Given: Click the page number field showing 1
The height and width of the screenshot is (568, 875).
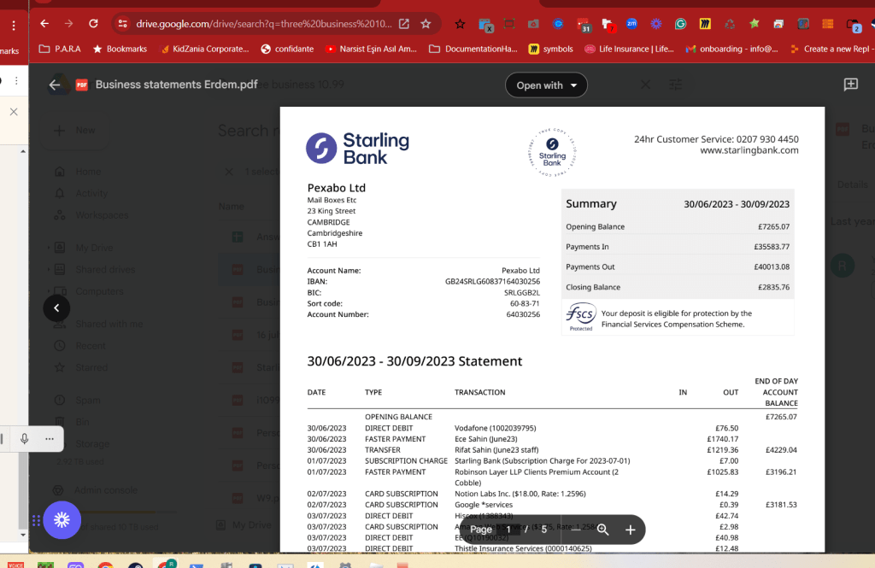Looking at the screenshot, I should click(508, 530).
